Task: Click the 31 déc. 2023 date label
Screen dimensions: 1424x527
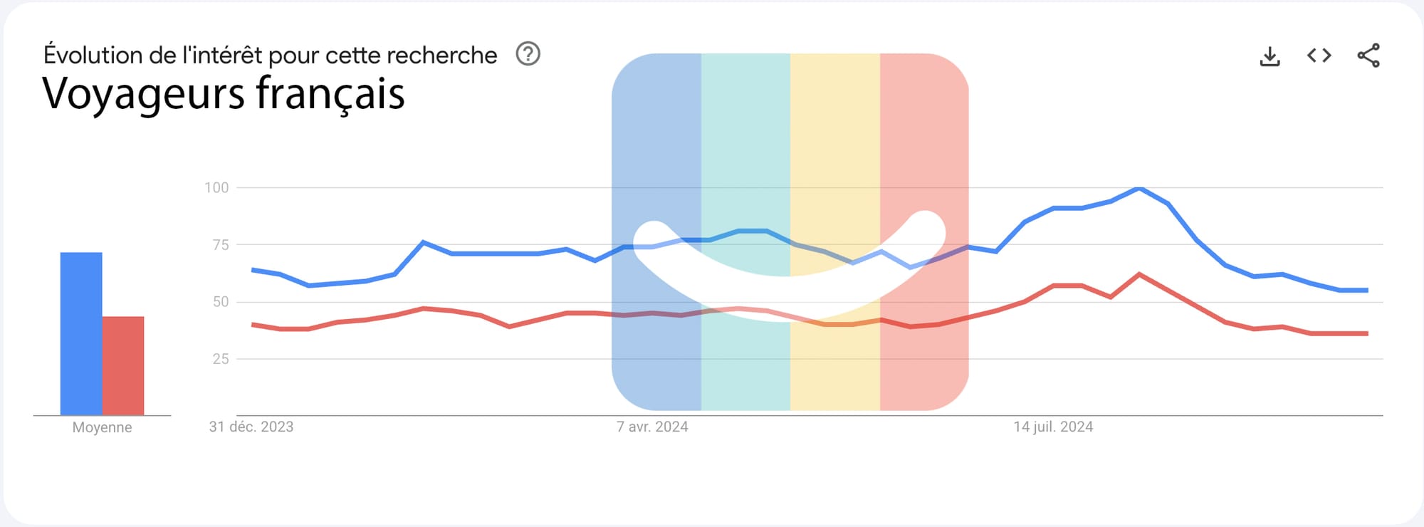Action: pyautogui.click(x=251, y=427)
